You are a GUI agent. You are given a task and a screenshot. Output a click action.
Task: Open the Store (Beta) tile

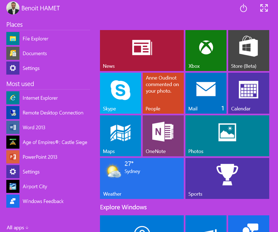(248, 50)
